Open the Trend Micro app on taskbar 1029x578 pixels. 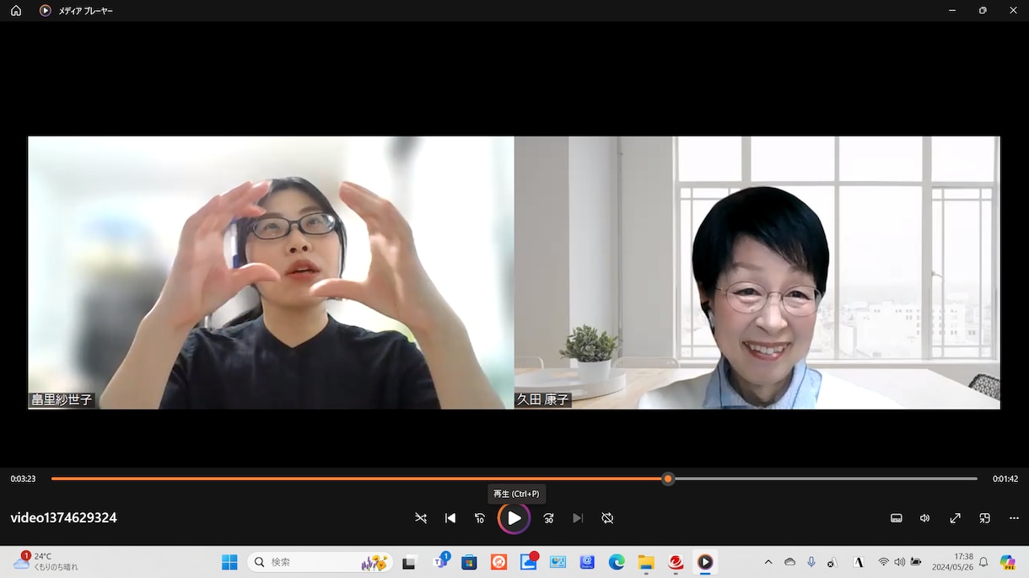pyautogui.click(x=676, y=562)
